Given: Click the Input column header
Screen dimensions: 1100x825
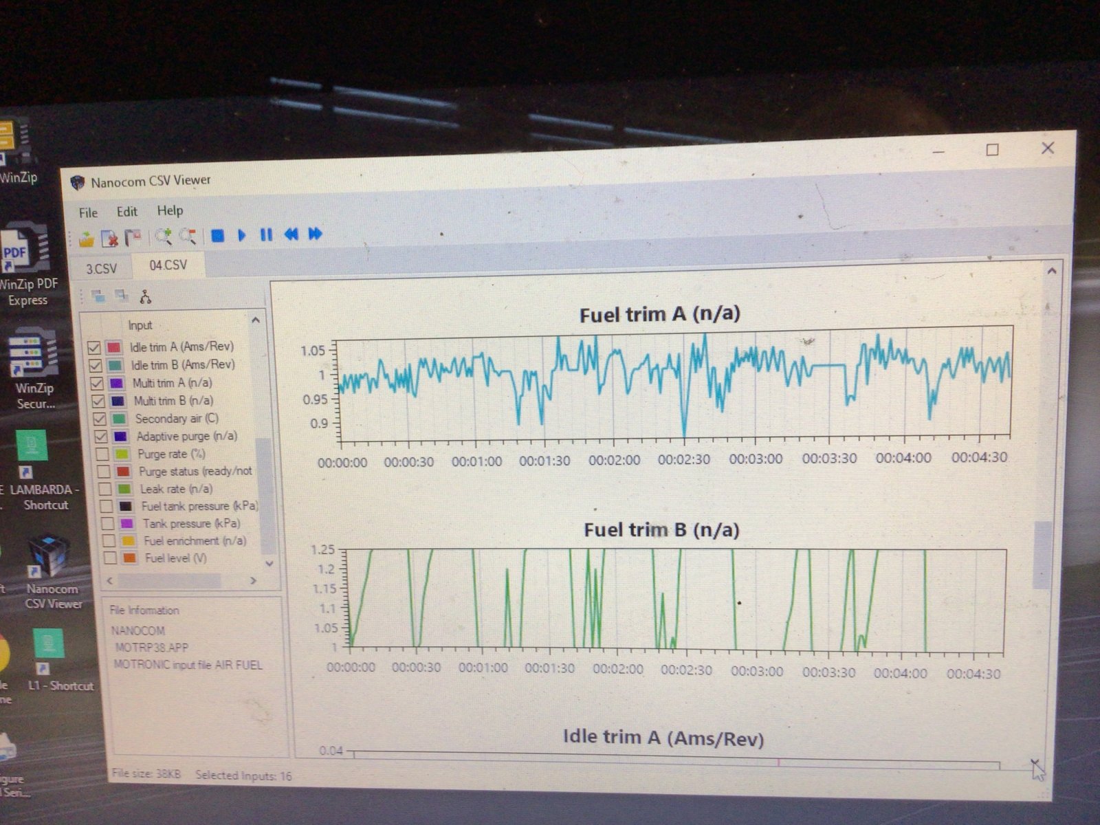Looking at the screenshot, I should tap(140, 325).
